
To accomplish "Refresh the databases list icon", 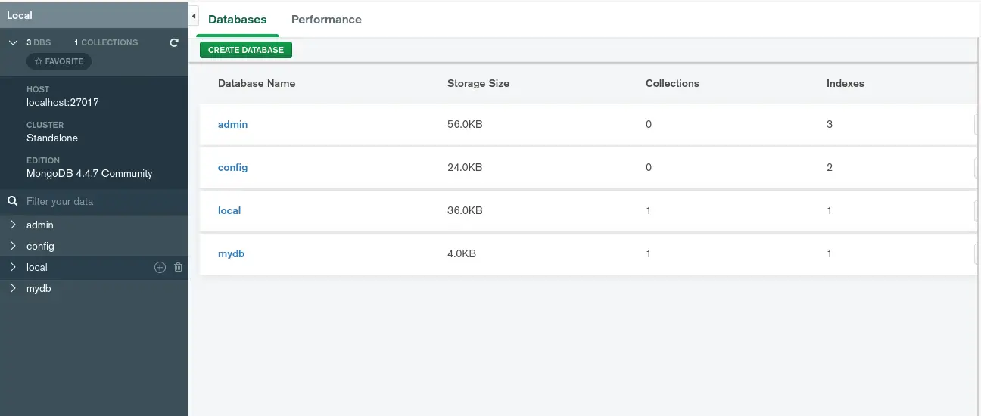I will (174, 43).
